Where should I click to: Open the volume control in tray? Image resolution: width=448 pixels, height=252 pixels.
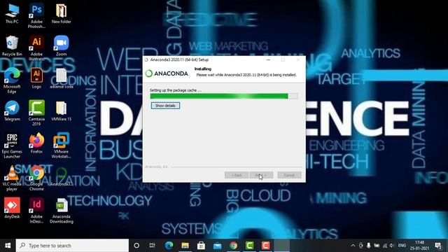click(392, 246)
